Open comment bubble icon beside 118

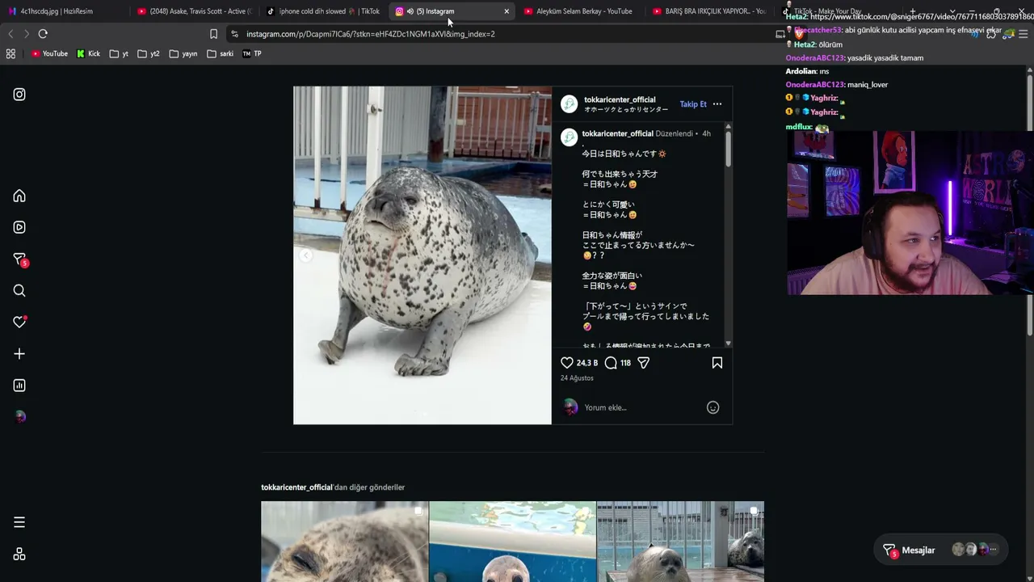pyautogui.click(x=611, y=363)
